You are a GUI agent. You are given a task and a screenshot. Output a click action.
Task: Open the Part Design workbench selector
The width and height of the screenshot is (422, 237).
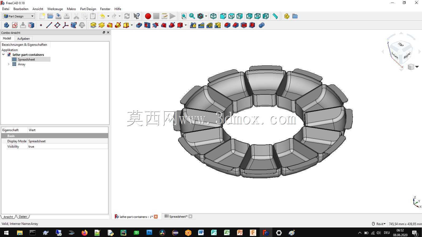19,16
